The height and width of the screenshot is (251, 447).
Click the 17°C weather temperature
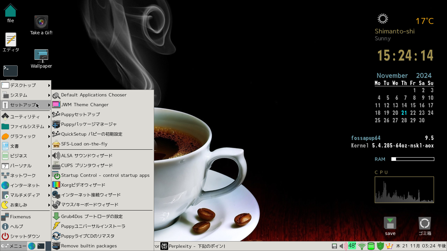[x=424, y=21]
